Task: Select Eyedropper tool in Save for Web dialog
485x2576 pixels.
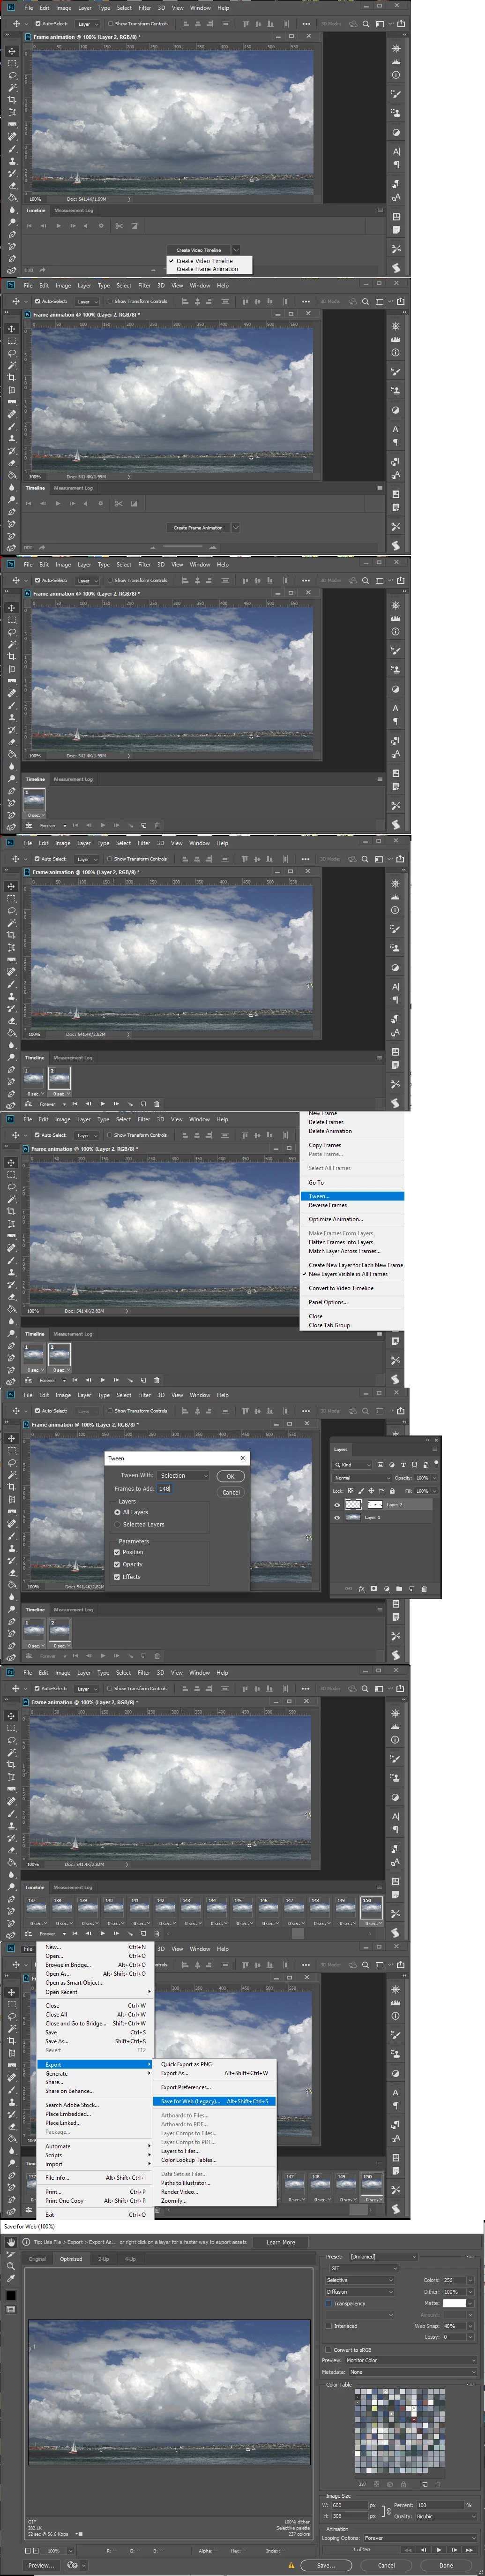Action: (x=11, y=2279)
